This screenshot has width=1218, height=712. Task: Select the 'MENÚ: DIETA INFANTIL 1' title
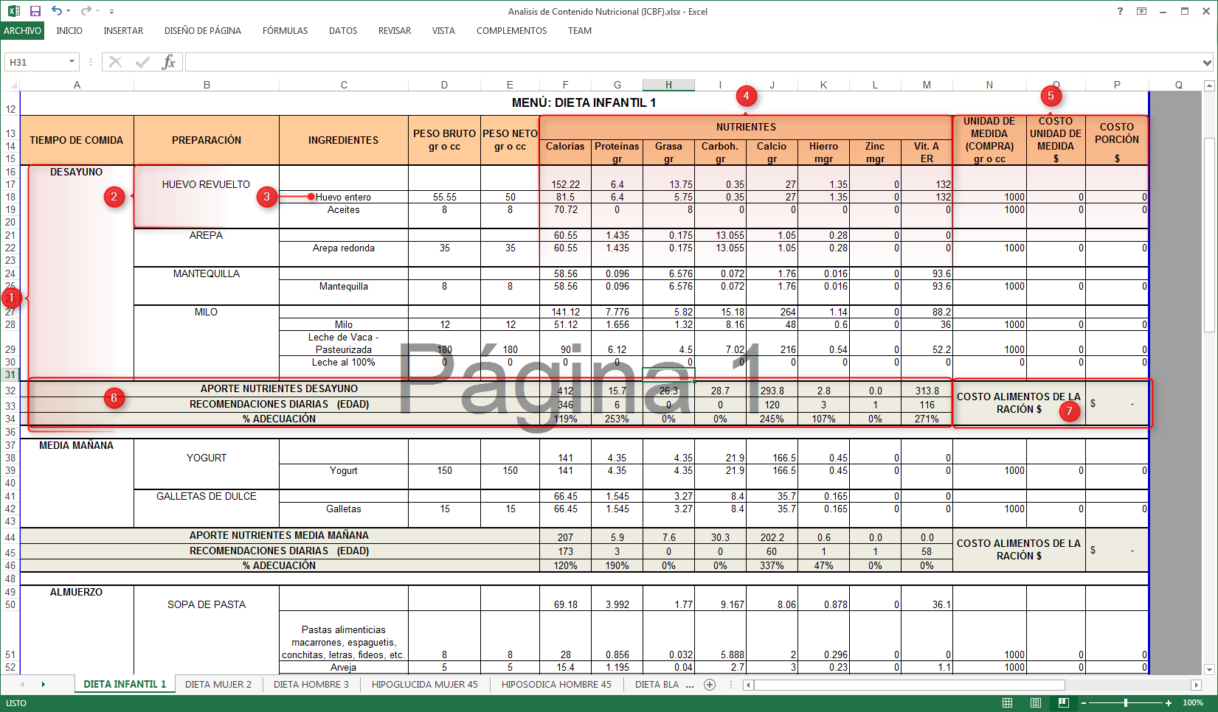point(584,102)
